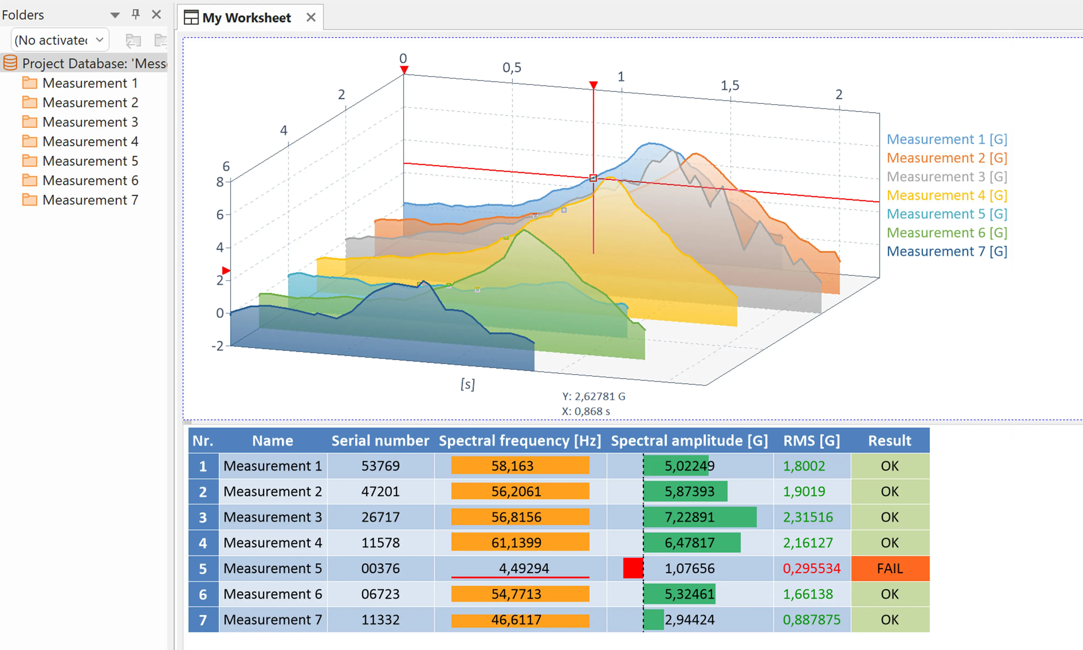This screenshot has height=650, width=1083.
Task: Select Measurement 4 folder in tree
Action: click(90, 141)
